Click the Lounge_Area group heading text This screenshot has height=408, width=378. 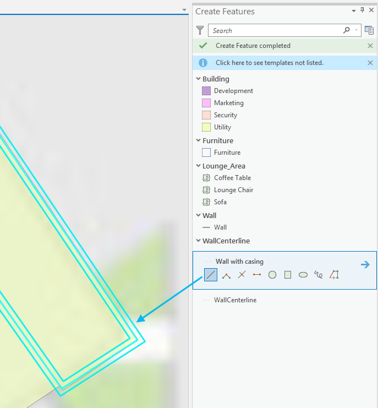point(224,166)
